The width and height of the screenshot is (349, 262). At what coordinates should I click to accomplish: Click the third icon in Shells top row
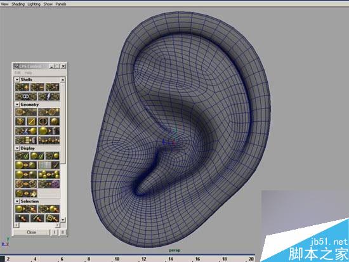tap(52, 87)
